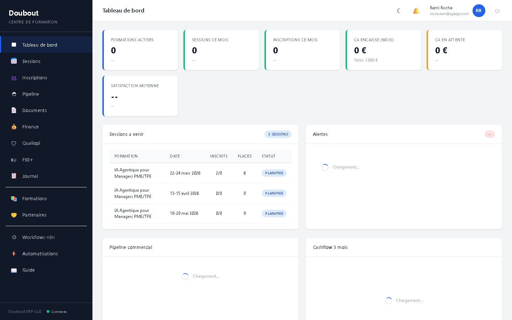Open notifications via the bell icon

(x=416, y=11)
